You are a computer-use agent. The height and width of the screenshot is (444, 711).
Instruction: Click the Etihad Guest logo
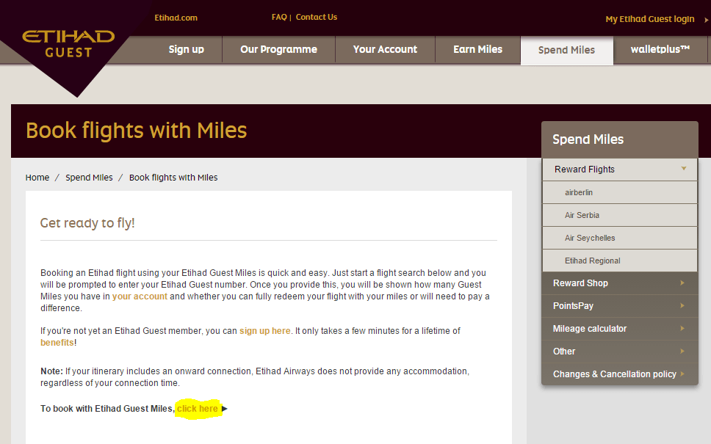(68, 44)
